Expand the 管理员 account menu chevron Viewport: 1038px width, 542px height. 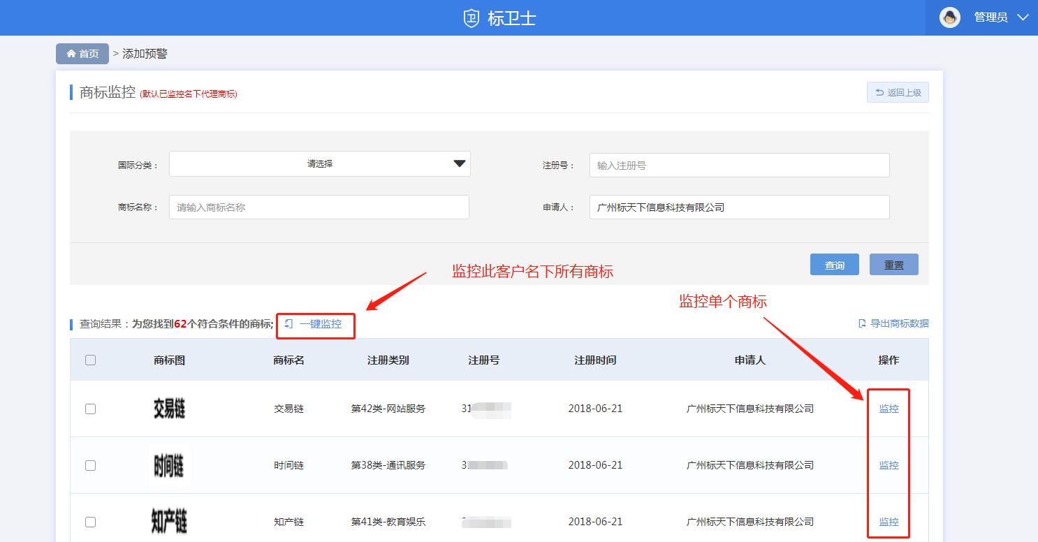(x=1023, y=17)
